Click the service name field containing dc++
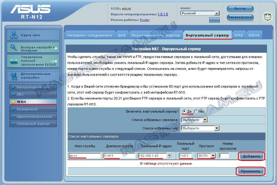Viewport: 277px width, 185px height. click(85, 156)
